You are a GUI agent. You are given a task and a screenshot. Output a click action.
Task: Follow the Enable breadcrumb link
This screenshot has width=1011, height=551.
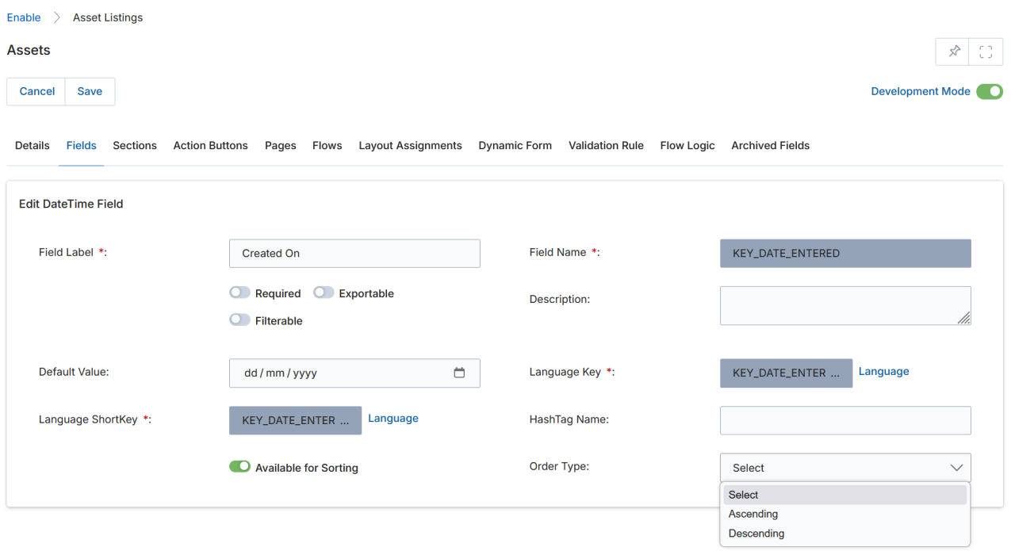point(24,17)
